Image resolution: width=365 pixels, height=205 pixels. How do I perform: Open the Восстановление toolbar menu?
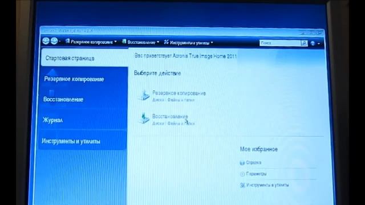pyautogui.click(x=141, y=42)
